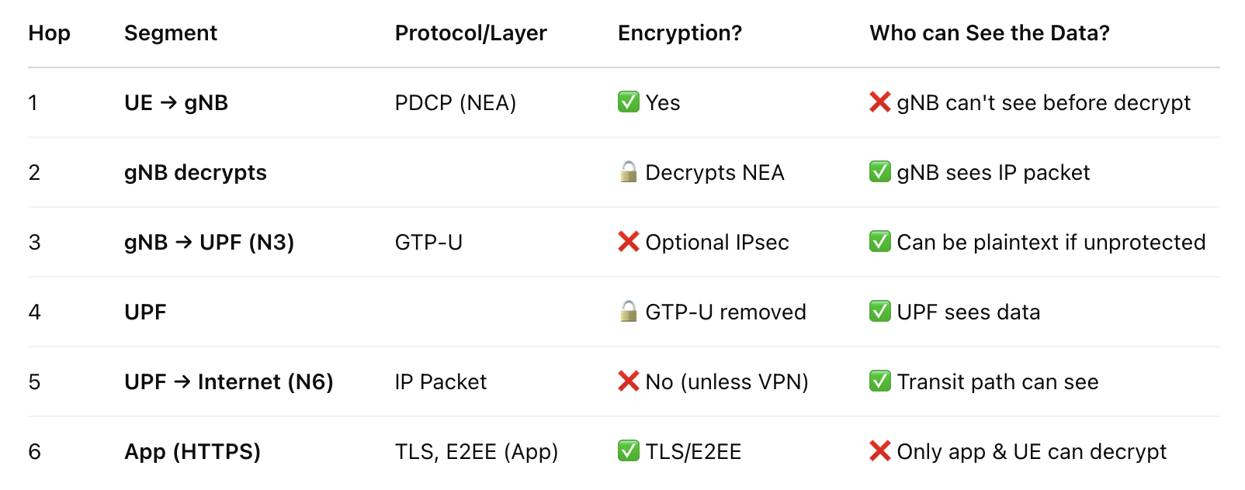
Task: Click the "Hop" column header
Action: [x=49, y=33]
